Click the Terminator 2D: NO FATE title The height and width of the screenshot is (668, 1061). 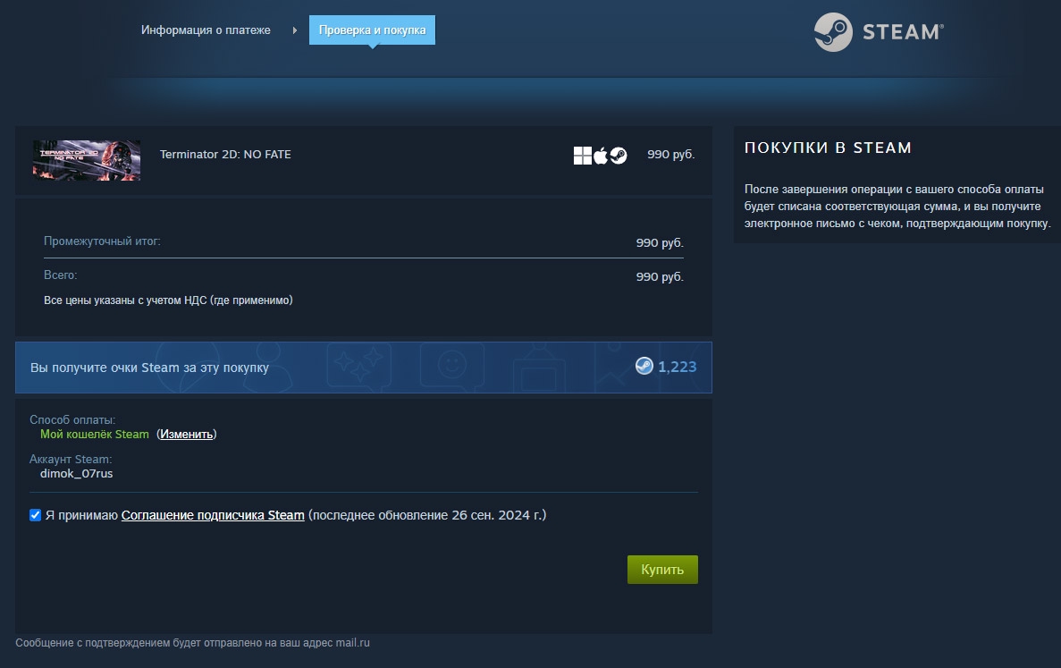(225, 155)
